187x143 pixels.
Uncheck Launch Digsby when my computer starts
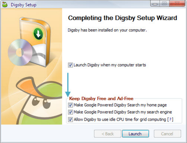[70, 65]
